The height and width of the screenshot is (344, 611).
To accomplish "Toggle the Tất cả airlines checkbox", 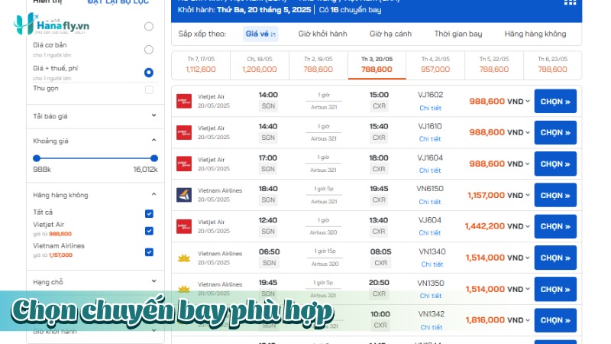I will pyautogui.click(x=149, y=213).
